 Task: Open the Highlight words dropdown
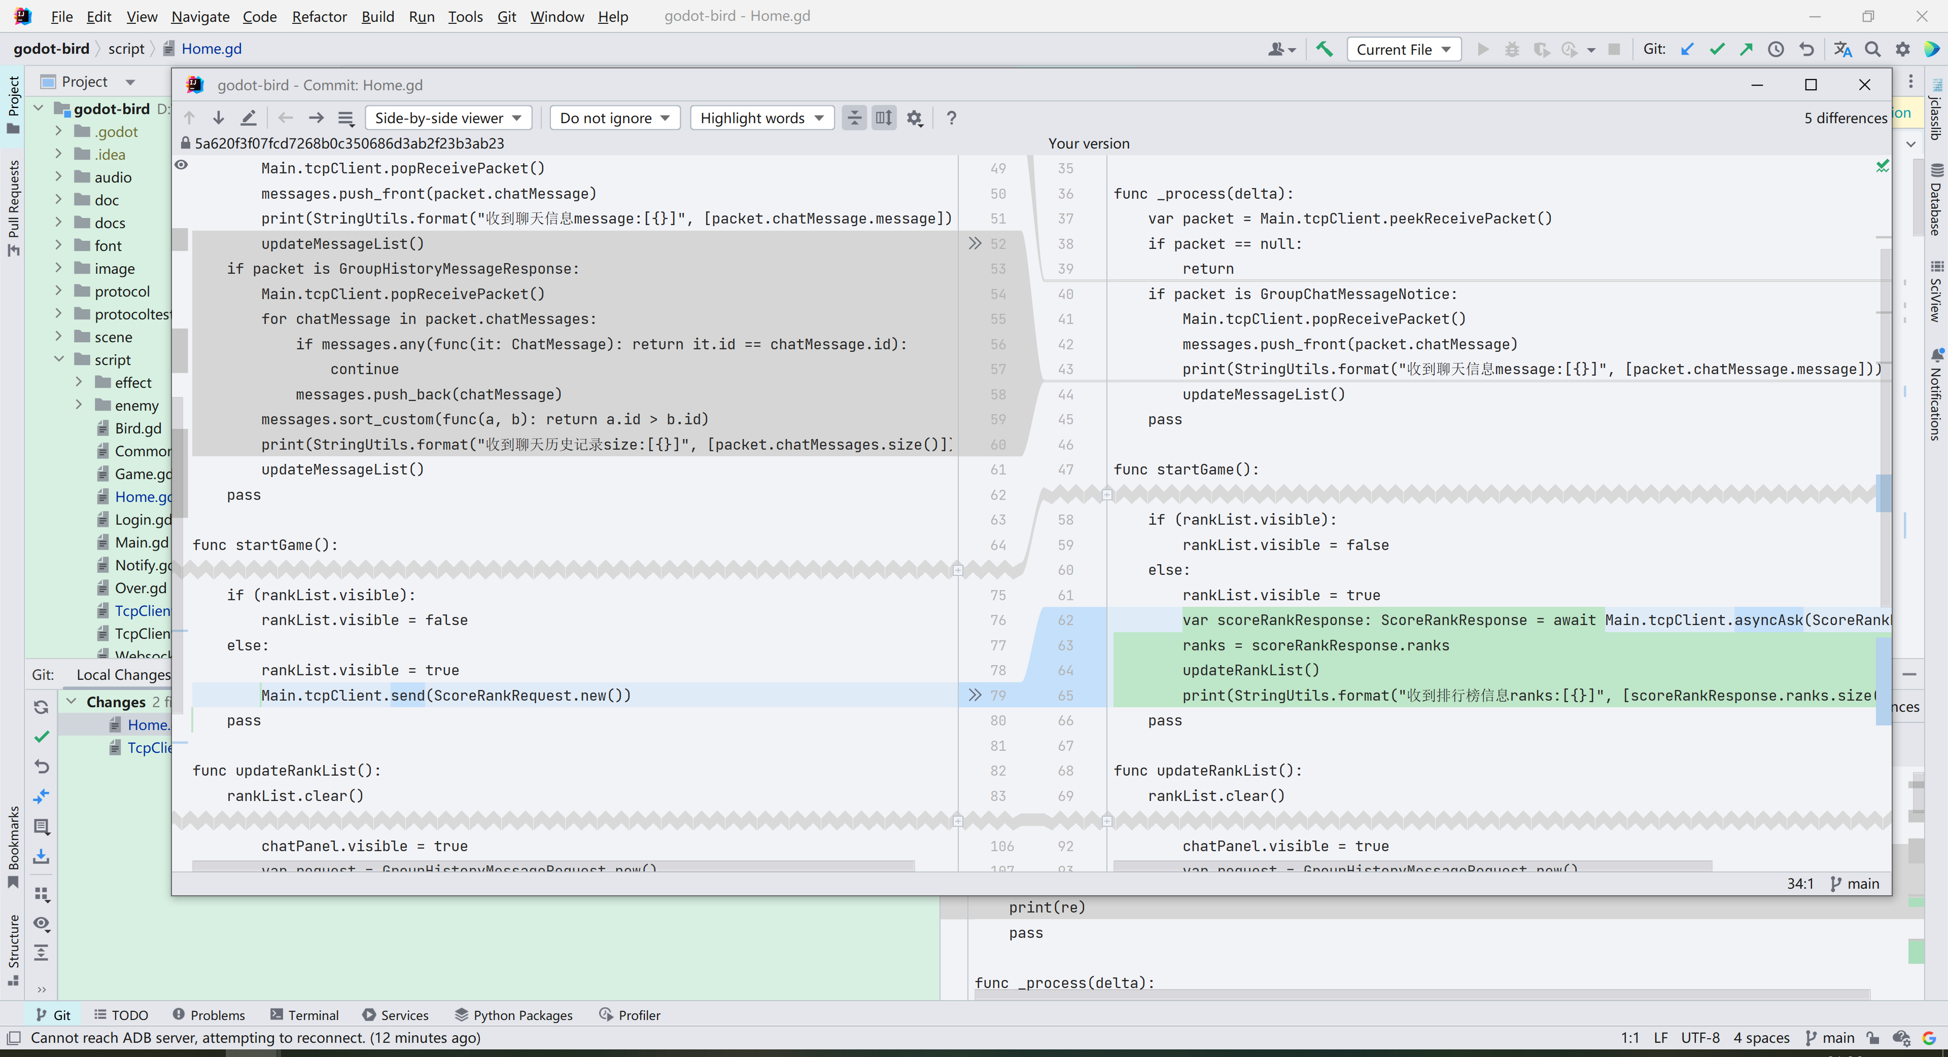pyautogui.click(x=761, y=118)
